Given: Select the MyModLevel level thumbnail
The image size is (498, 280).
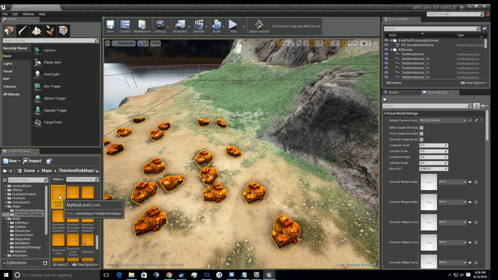Looking at the screenshot, I should point(58,196).
